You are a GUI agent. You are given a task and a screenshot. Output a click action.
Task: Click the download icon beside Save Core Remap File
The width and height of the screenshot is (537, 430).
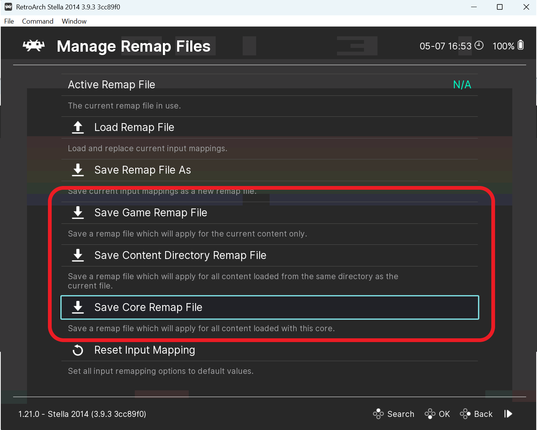click(78, 307)
